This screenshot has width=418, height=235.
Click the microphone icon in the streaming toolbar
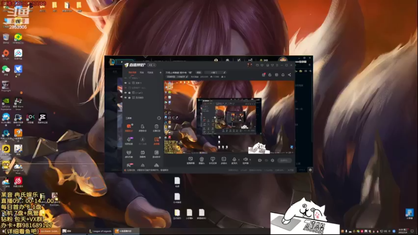(x=234, y=160)
